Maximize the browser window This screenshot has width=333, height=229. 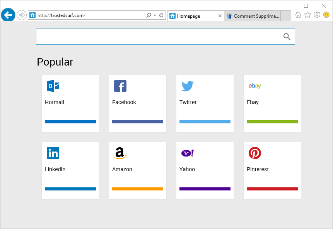[306, 6]
